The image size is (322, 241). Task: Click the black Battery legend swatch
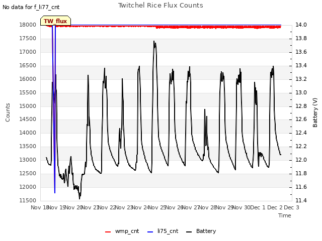[189, 232]
